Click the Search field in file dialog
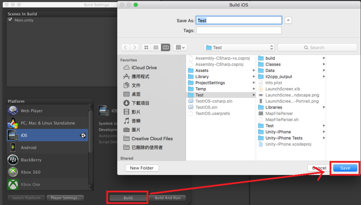This screenshot has width=361, height=205. (317, 47)
